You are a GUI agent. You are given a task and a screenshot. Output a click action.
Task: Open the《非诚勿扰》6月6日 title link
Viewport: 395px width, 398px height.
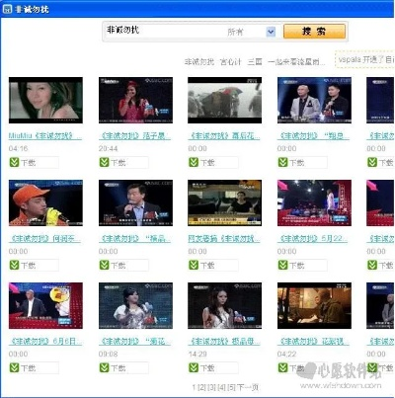[x=45, y=342]
